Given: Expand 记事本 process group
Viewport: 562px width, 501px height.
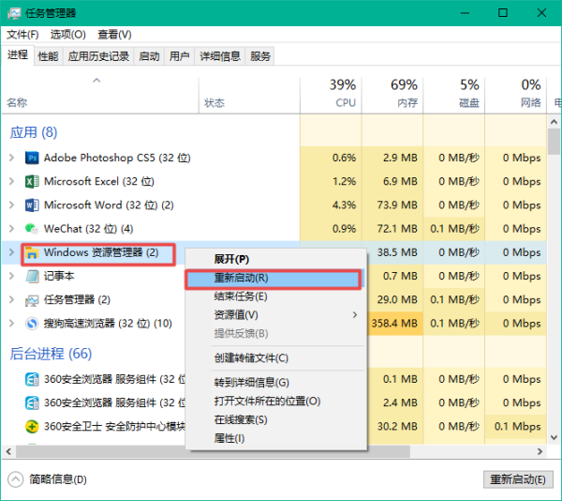Looking at the screenshot, I should click(x=11, y=277).
